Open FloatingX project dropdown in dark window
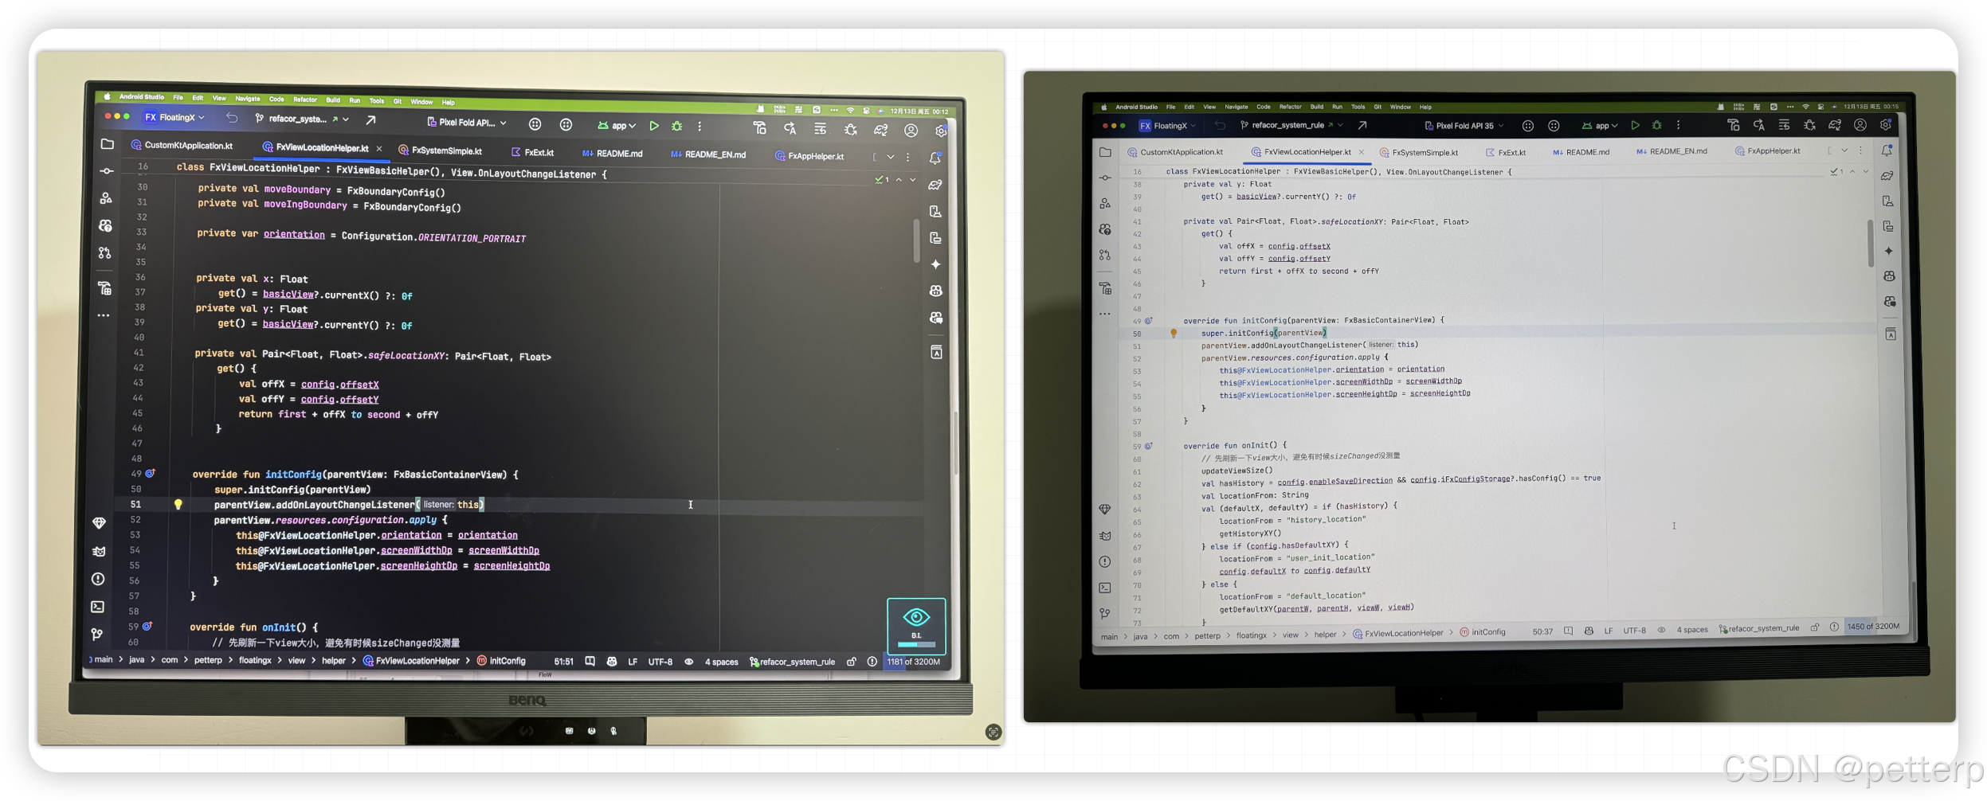Viewport: 1987px width, 801px height. 175,117
